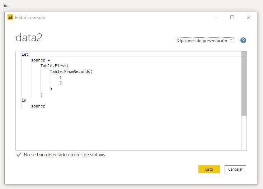Click the 'No se han detectado errores' message
This screenshot has width=263, height=189.
65,155
